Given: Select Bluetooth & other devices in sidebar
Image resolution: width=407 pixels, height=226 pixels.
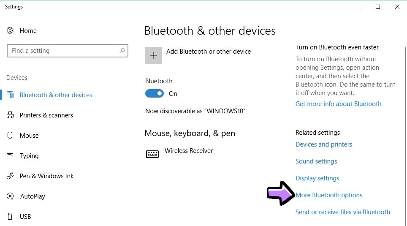Looking at the screenshot, I should pos(56,95).
